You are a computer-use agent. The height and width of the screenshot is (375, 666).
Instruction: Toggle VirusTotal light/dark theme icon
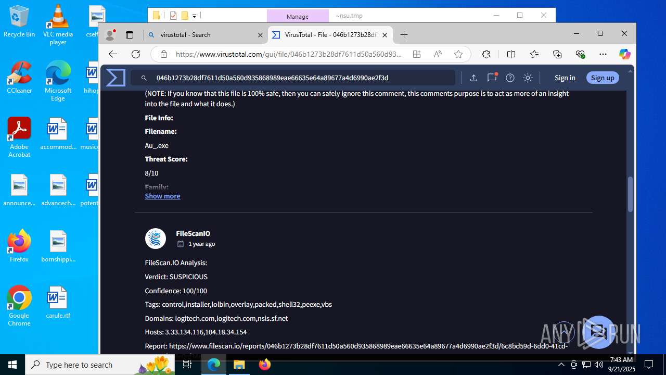(x=528, y=78)
